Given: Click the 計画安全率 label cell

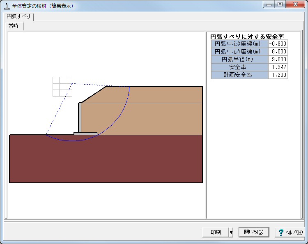Looking at the screenshot, I should point(239,75).
